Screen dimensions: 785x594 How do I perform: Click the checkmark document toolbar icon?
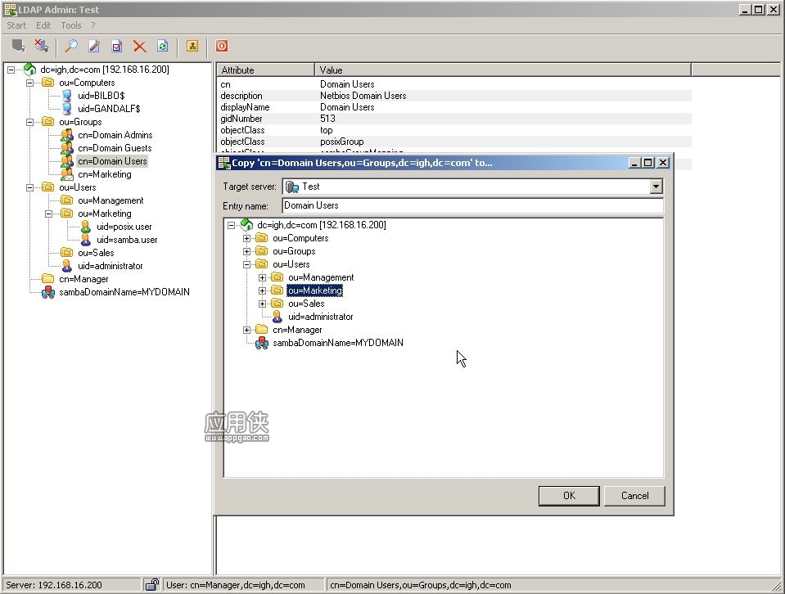[117, 46]
